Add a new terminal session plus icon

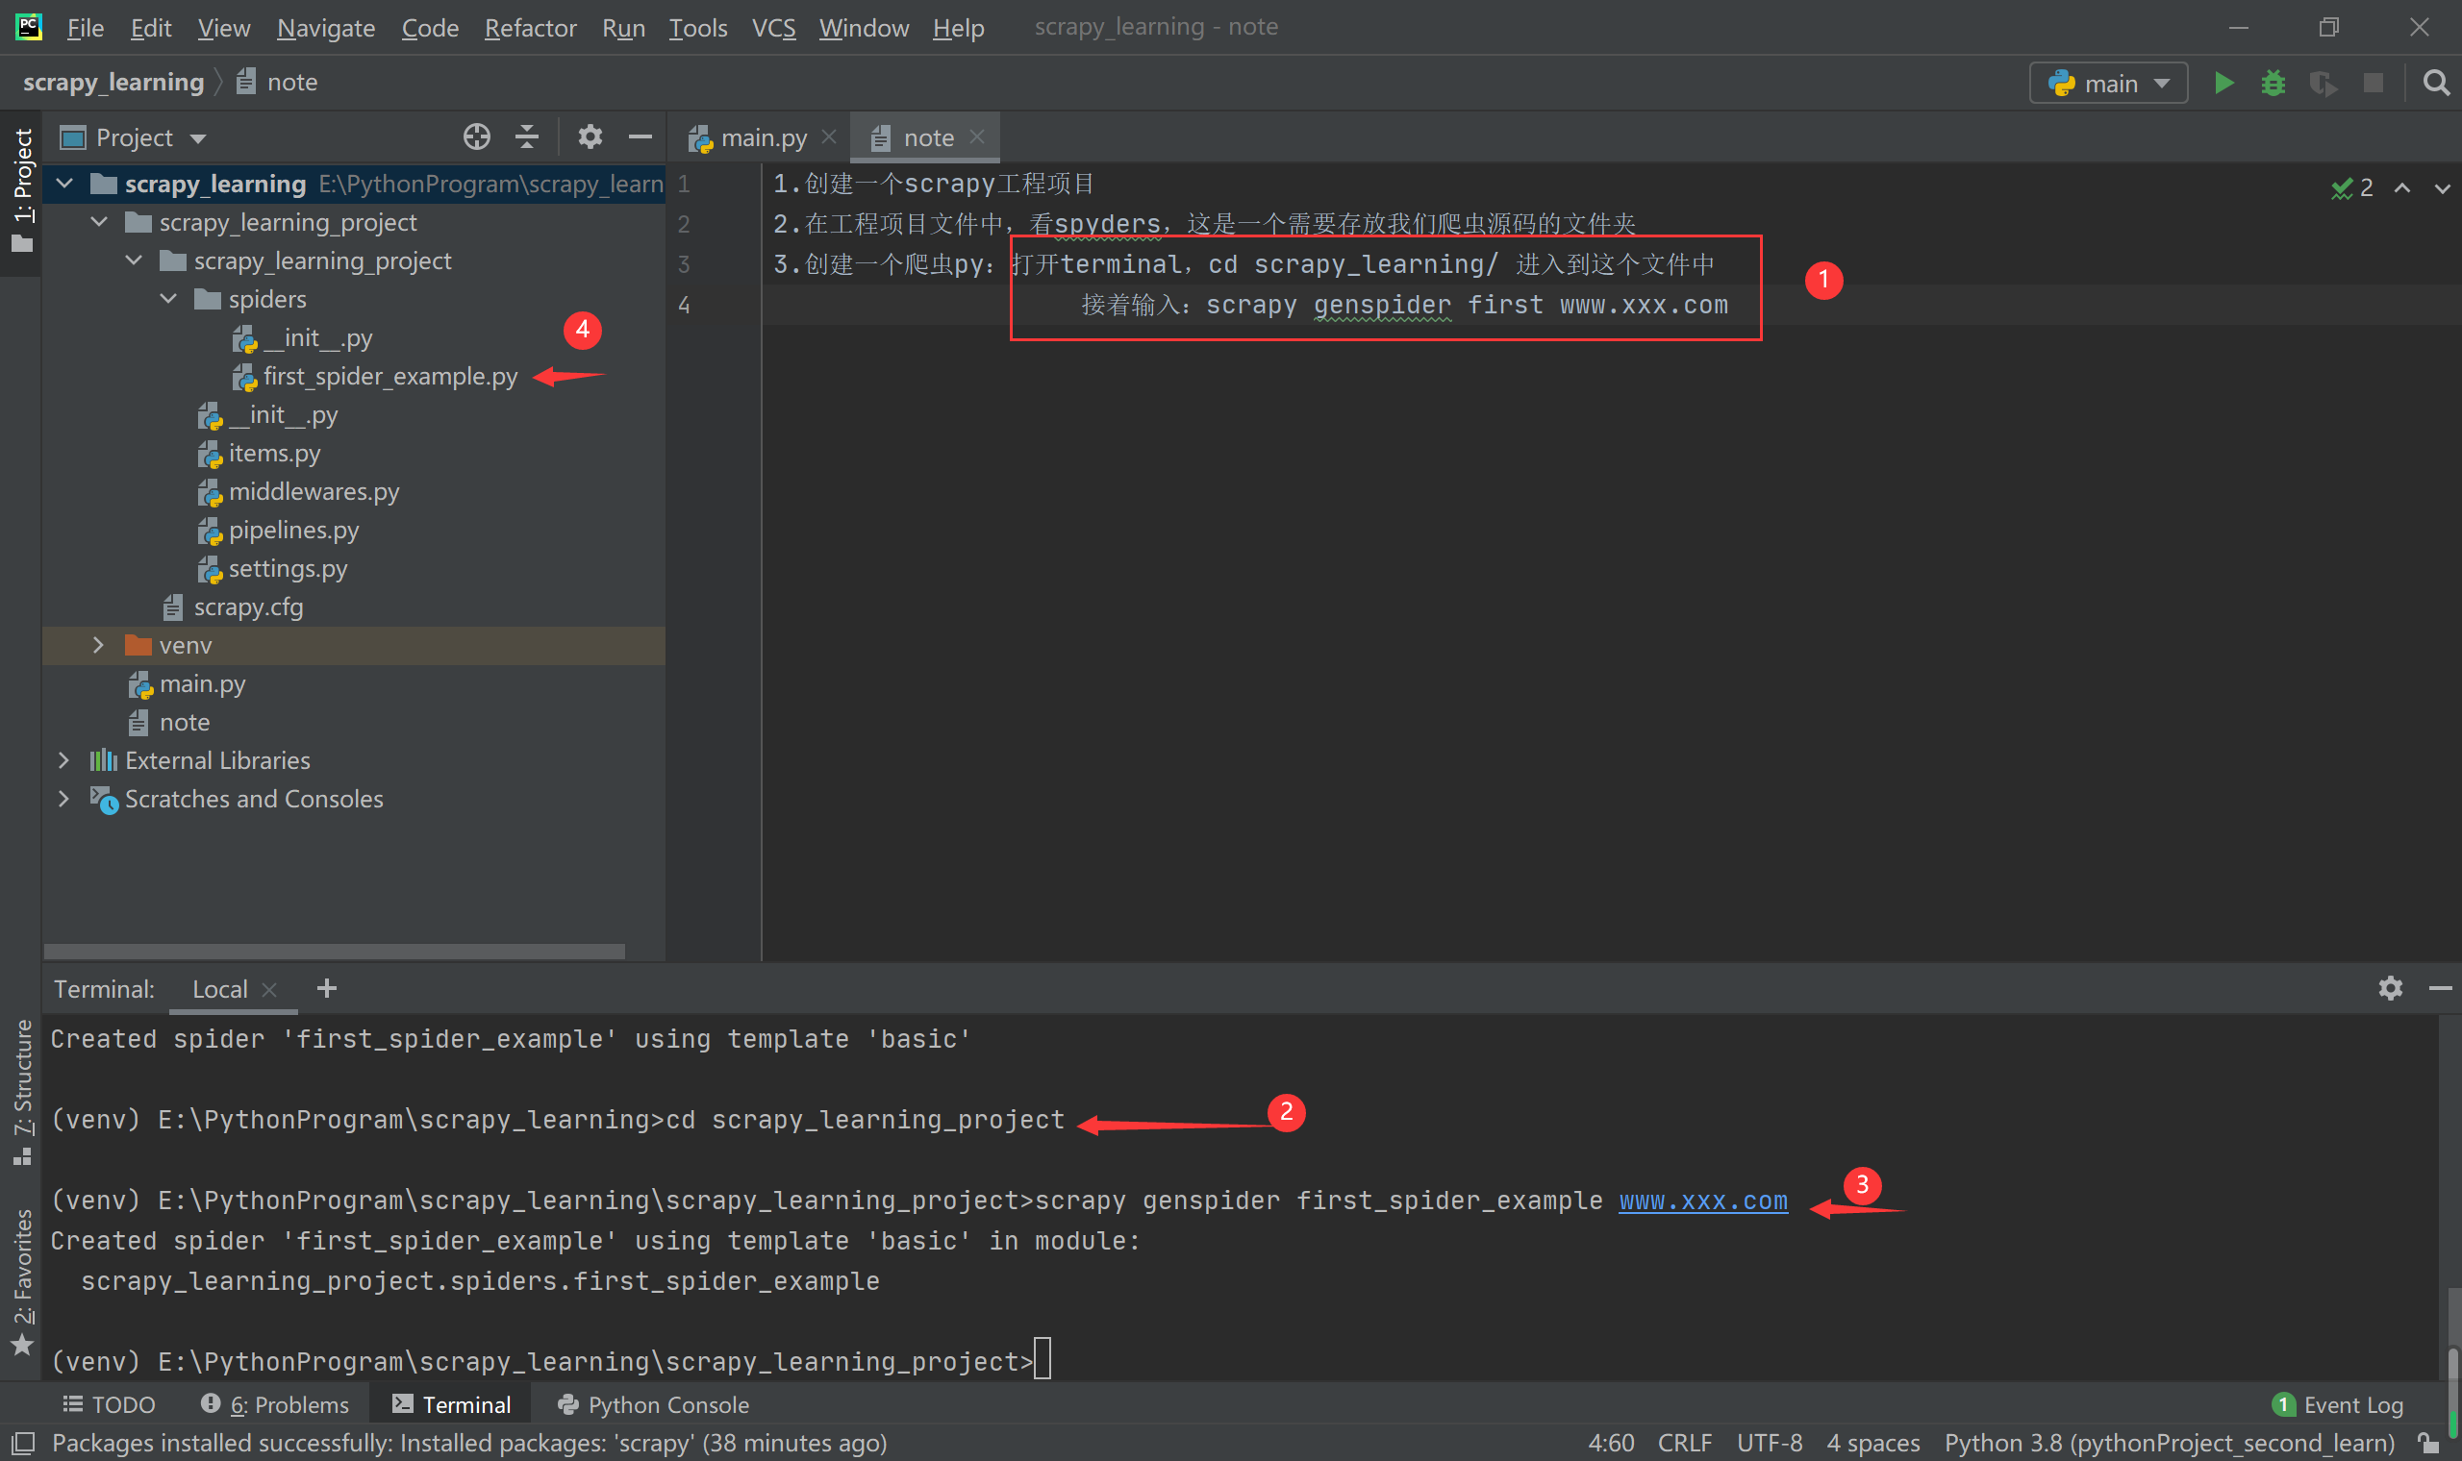coord(327,987)
